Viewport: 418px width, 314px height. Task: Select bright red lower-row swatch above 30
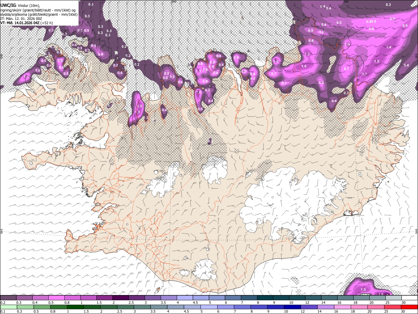409,307
